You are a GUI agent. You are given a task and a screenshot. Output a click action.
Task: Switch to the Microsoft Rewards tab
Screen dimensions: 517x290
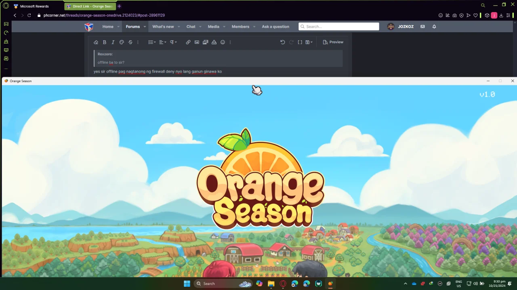[34, 6]
